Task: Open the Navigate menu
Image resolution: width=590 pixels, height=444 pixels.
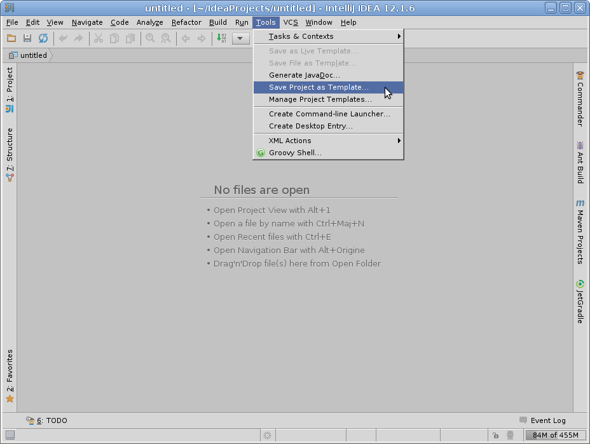Action: [87, 22]
